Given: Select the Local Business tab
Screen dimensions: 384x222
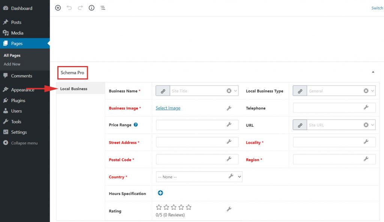Looking at the screenshot, I should (x=74, y=89).
